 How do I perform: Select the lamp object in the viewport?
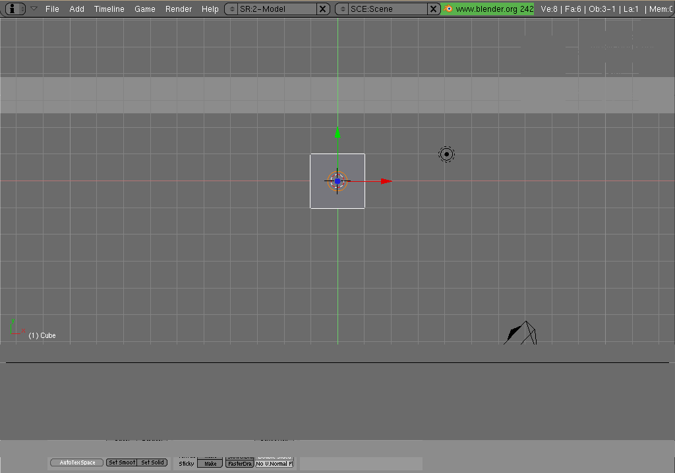447,154
